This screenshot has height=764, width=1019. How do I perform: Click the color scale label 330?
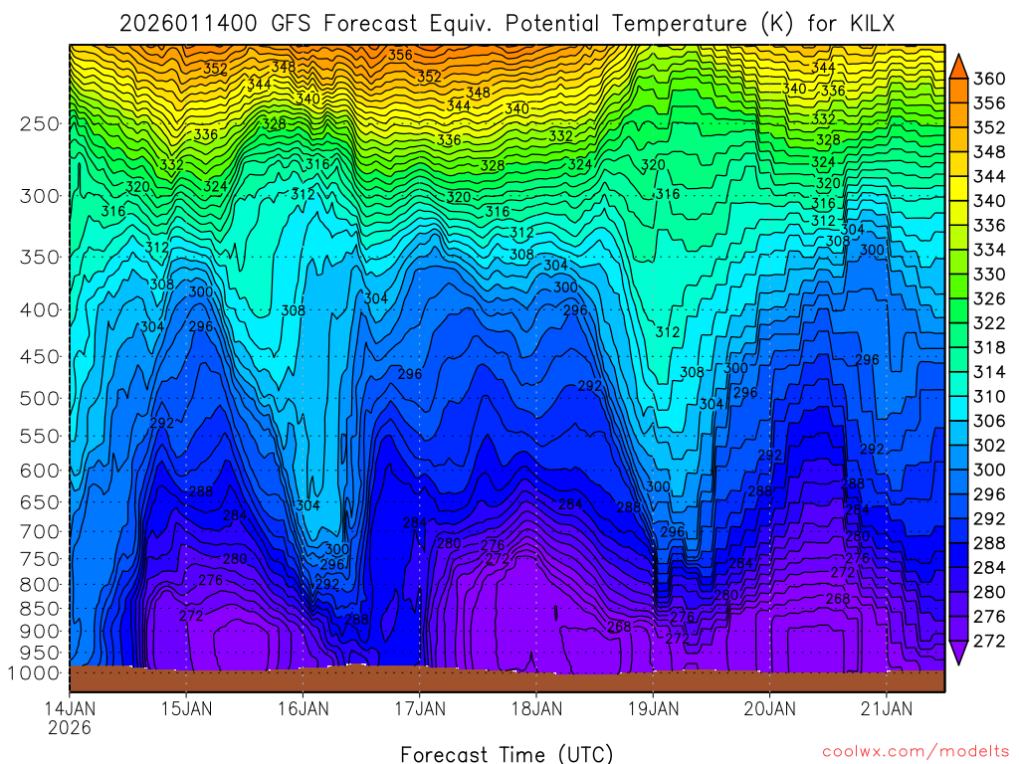pos(989,275)
